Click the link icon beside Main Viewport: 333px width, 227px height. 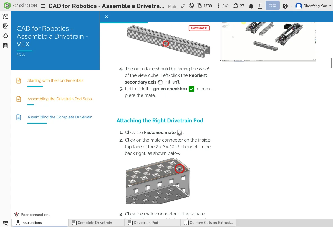point(183,6)
